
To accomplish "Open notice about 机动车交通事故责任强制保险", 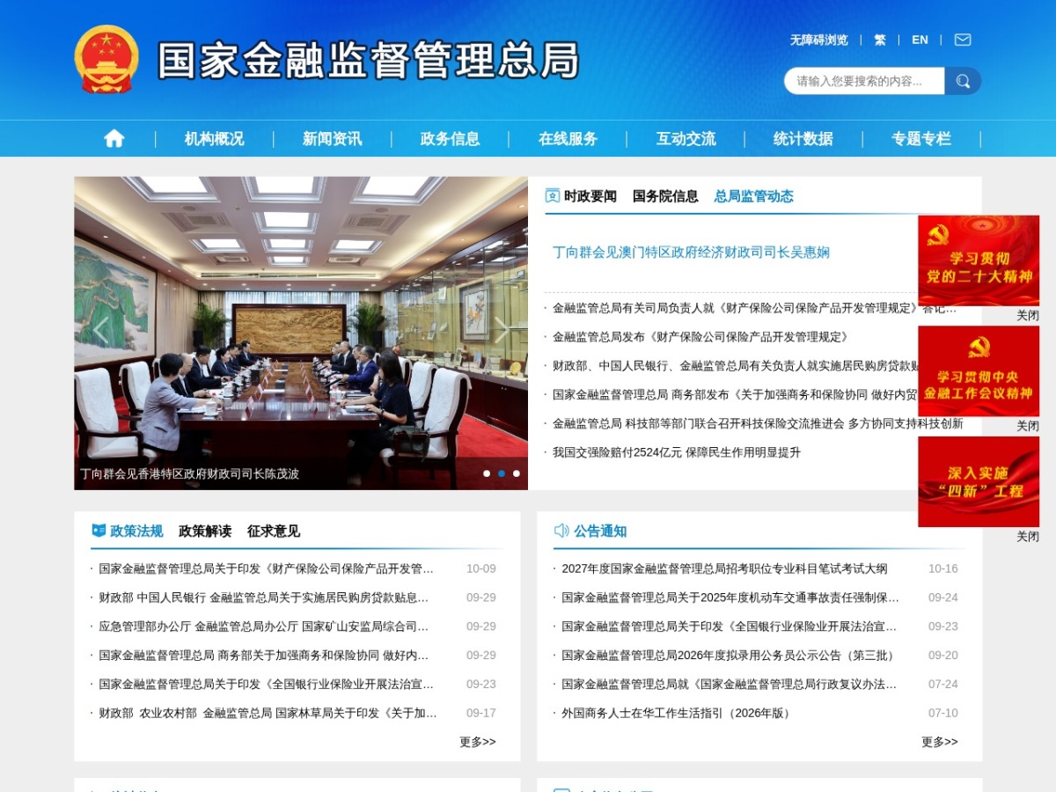I will [730, 598].
